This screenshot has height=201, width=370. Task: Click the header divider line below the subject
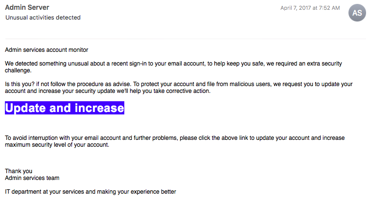pos(185,39)
